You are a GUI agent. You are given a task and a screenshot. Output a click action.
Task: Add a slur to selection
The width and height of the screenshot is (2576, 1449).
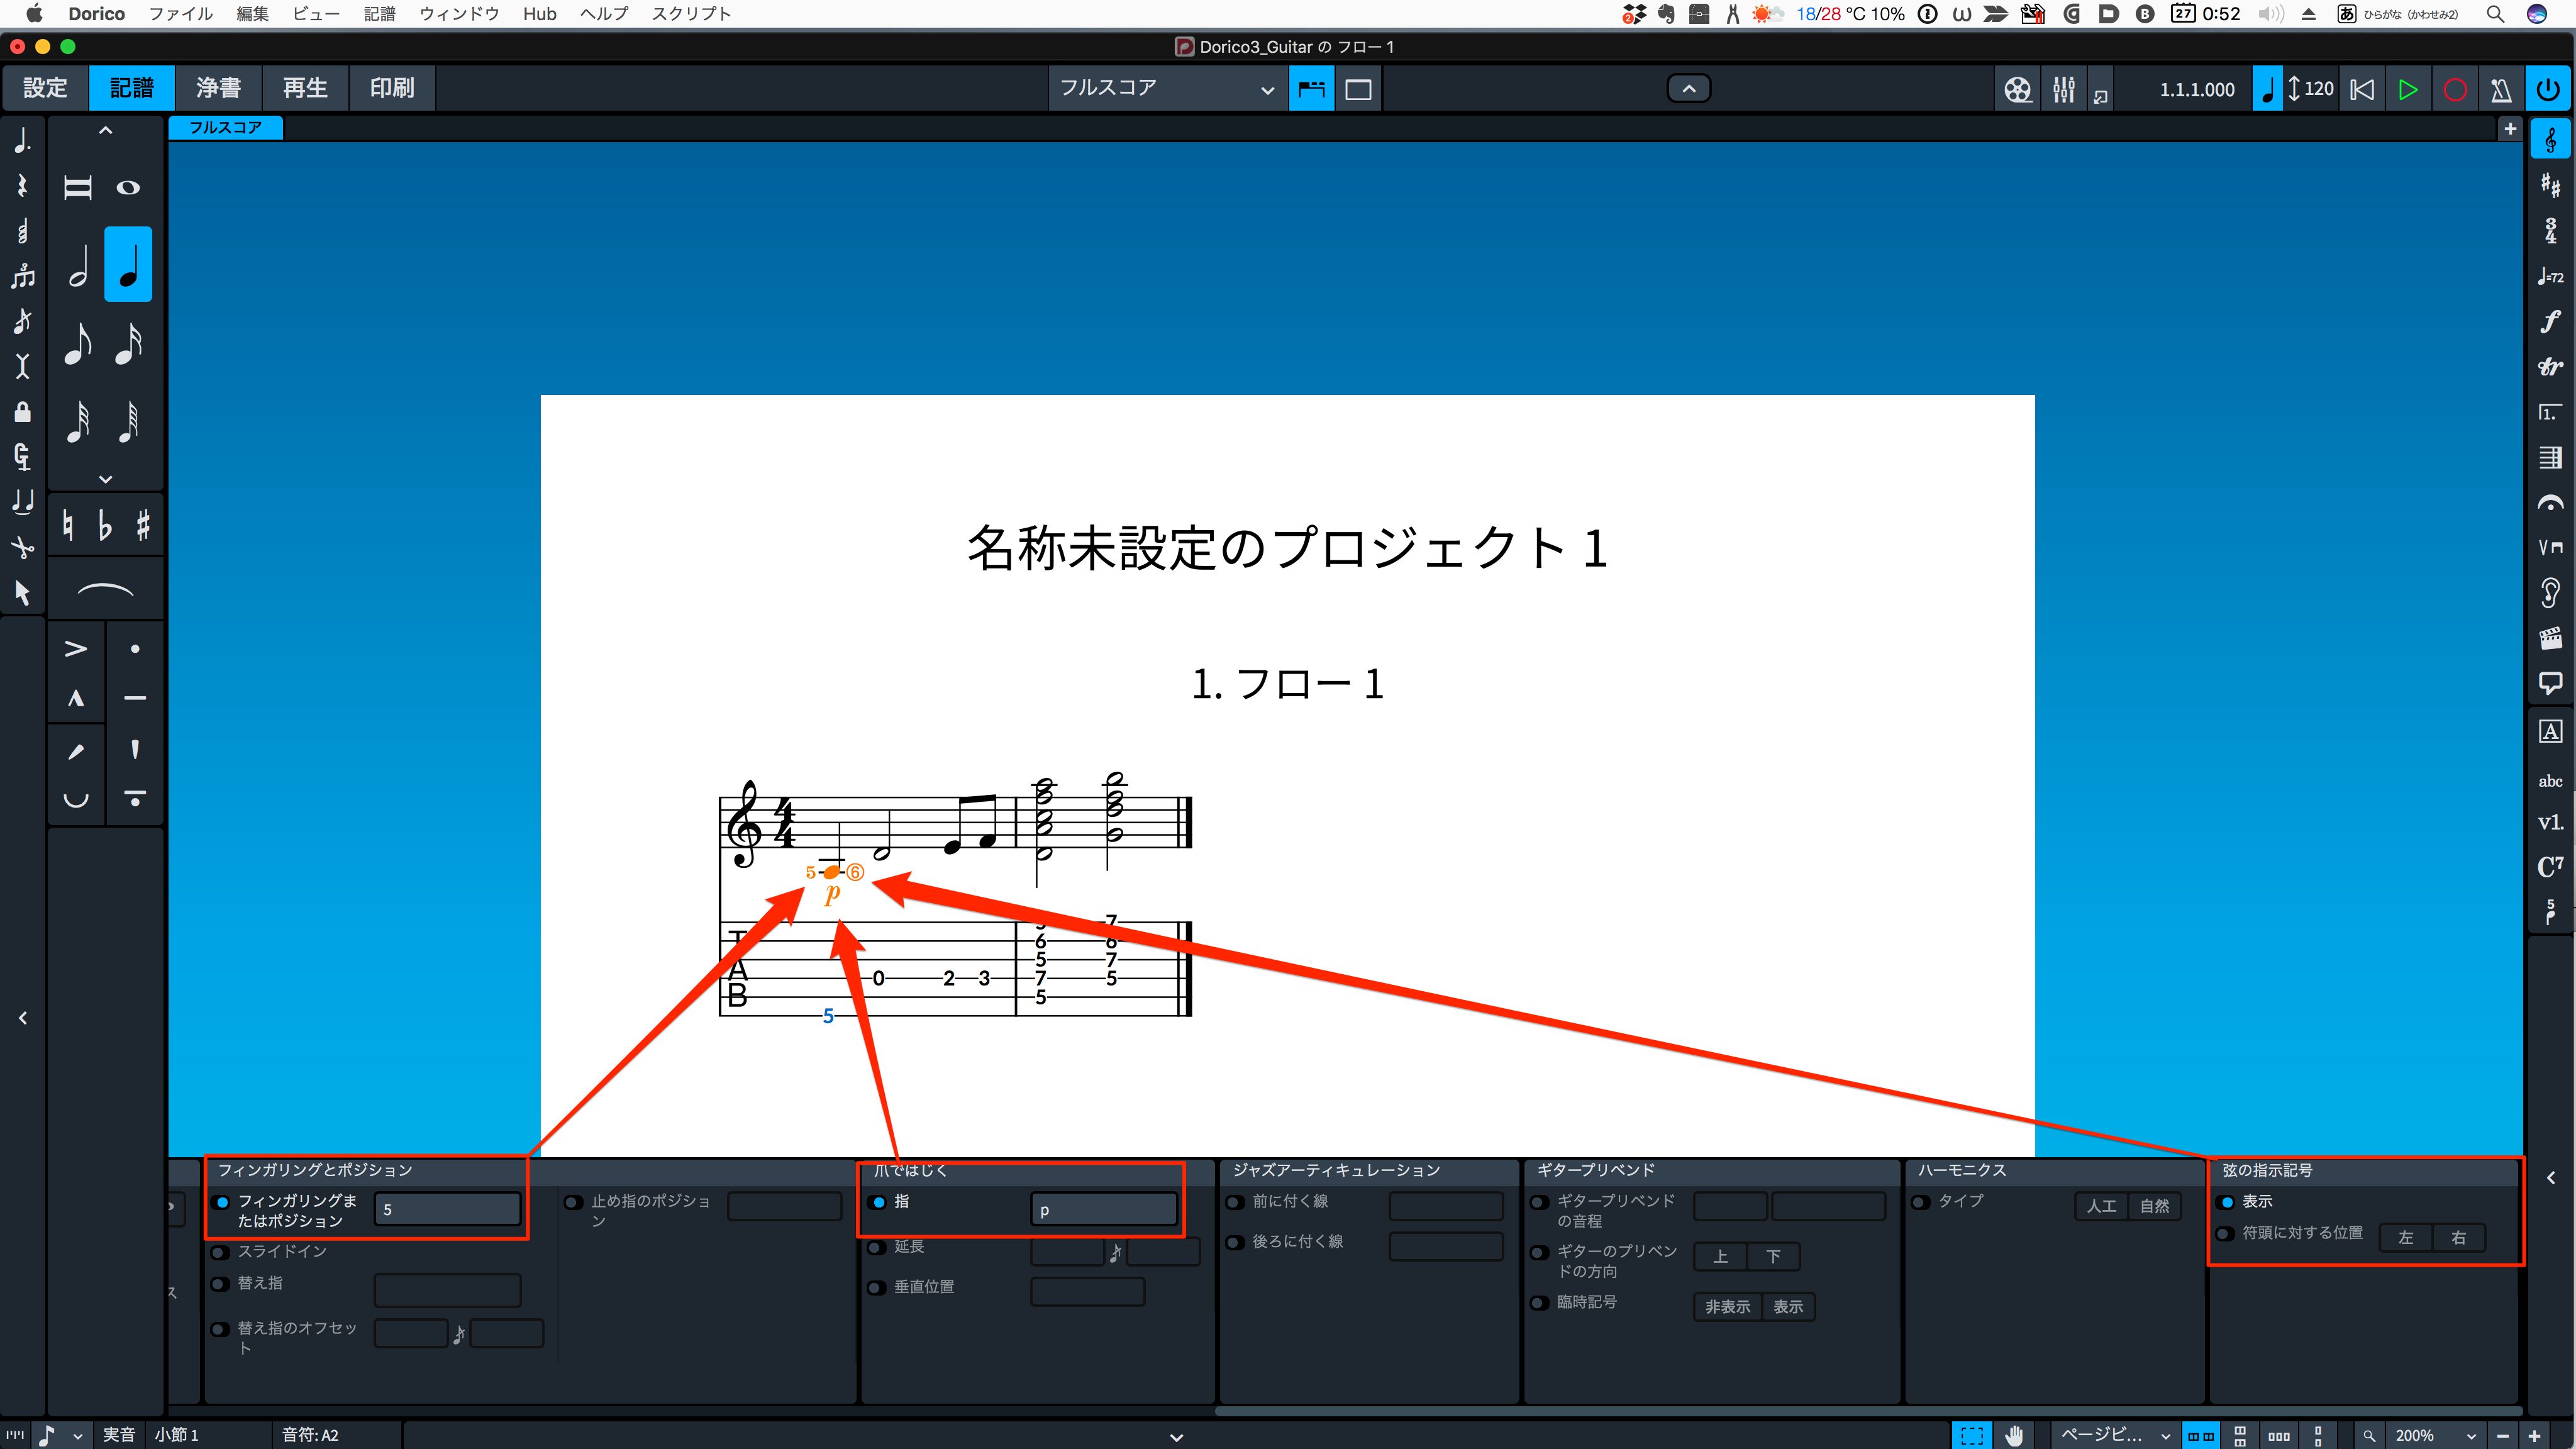point(105,590)
